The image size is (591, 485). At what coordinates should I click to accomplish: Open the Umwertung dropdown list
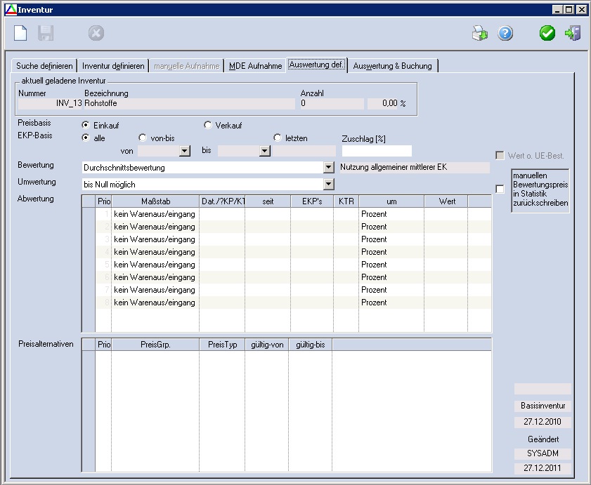(328, 184)
